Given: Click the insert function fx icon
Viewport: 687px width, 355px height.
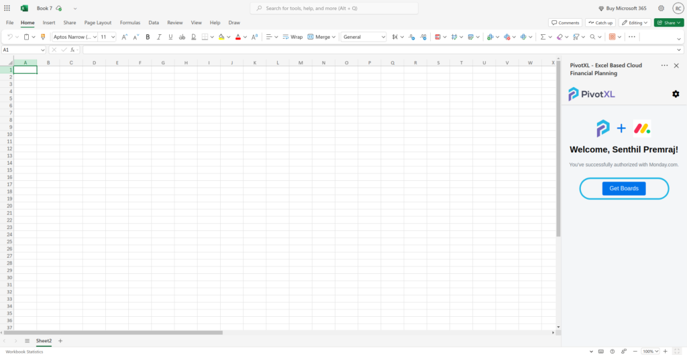Looking at the screenshot, I should tap(72, 50).
